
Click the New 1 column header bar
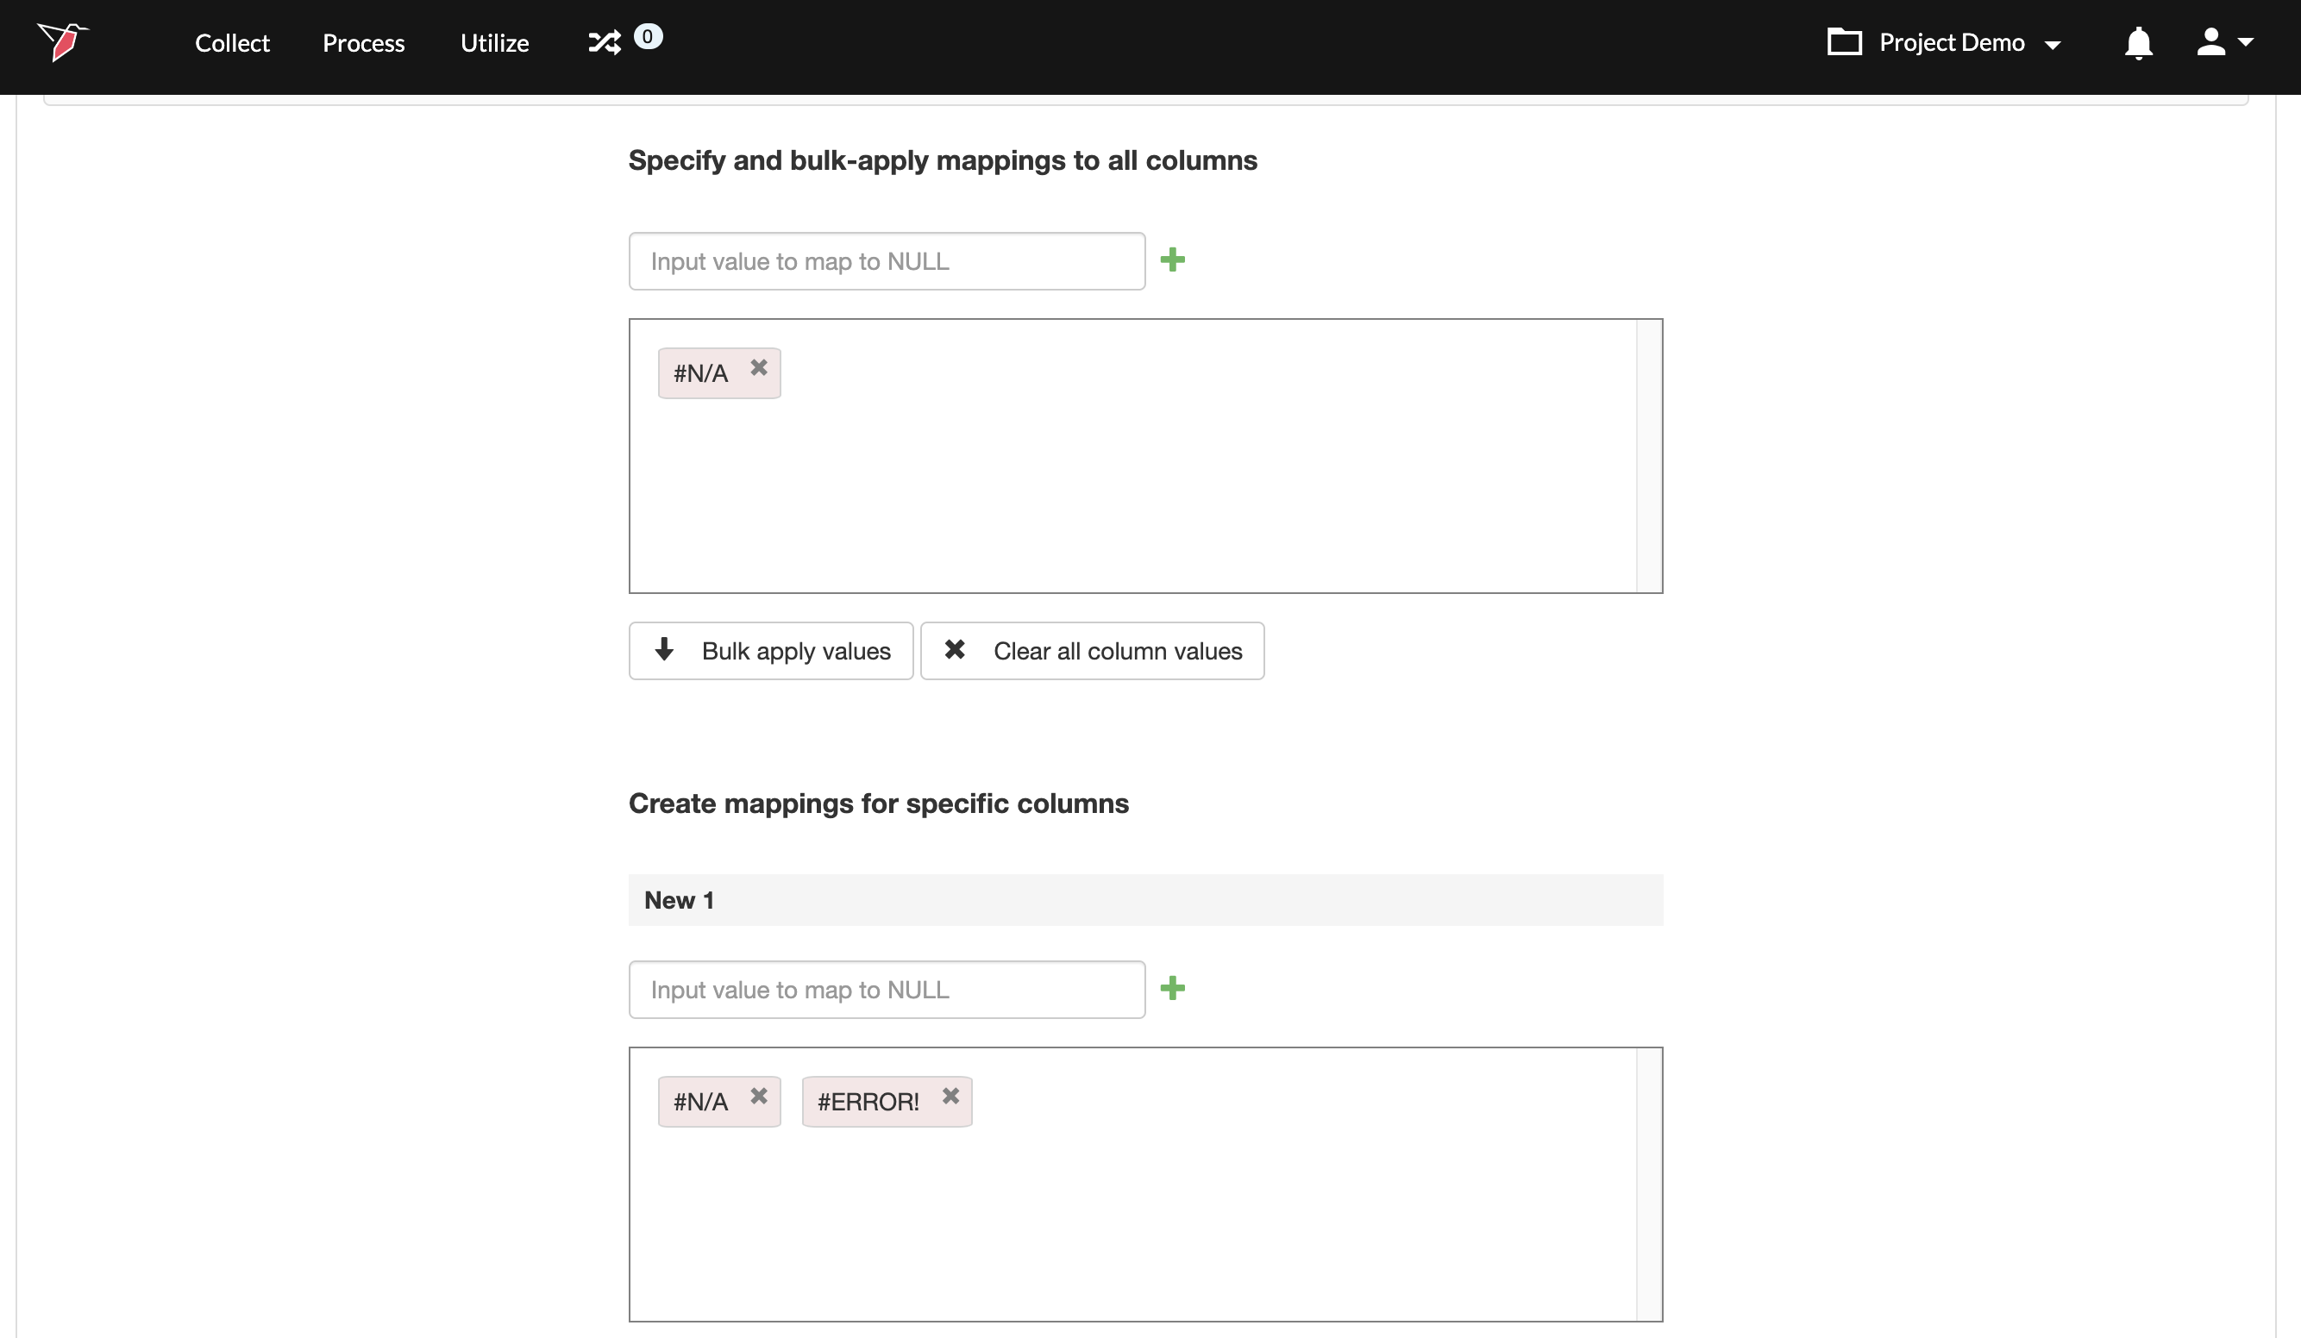point(1145,900)
